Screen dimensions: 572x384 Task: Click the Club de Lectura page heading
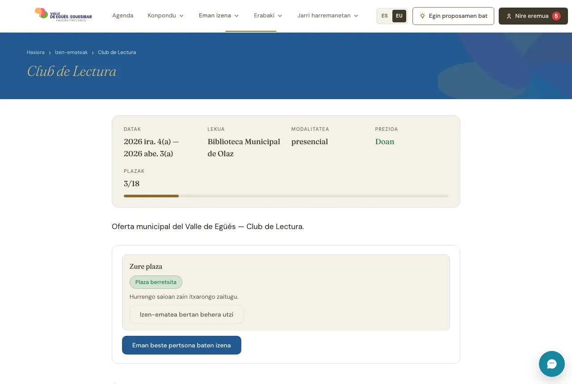(x=71, y=71)
